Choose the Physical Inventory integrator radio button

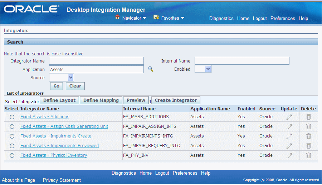pos(12,155)
